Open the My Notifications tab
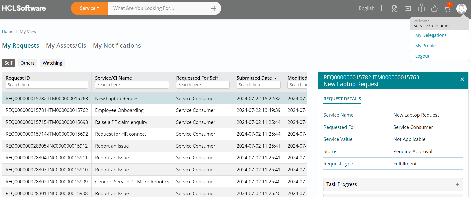Screen dimensions: 471x197 click(x=117, y=46)
